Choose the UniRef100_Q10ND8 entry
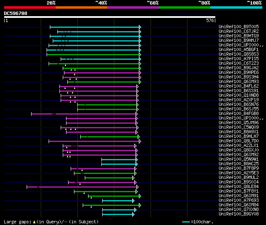 coord(239,95)
